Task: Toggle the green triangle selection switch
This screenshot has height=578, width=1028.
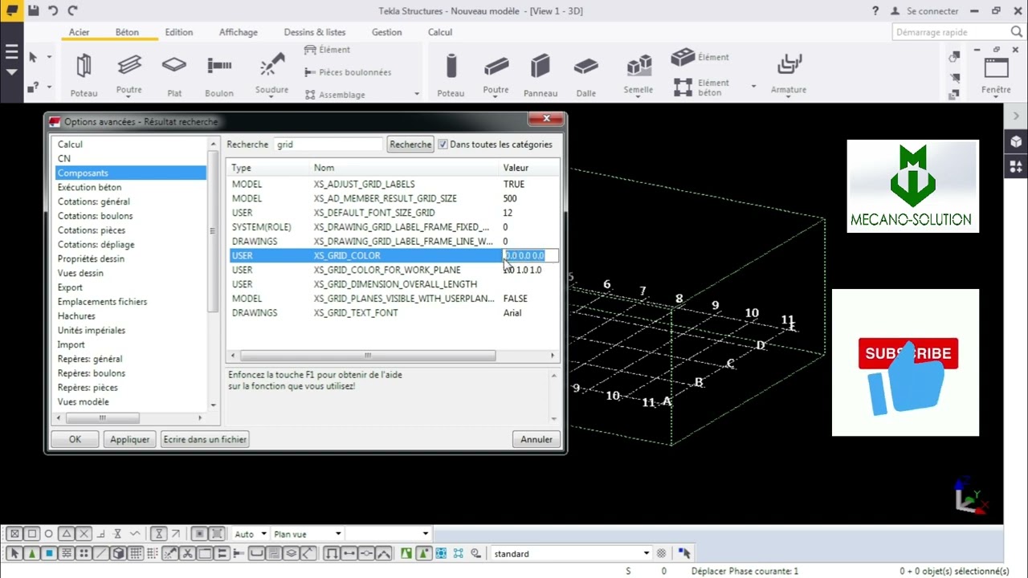Action: 31,553
